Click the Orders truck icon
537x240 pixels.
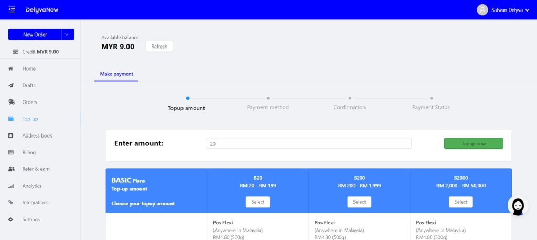click(x=12, y=102)
